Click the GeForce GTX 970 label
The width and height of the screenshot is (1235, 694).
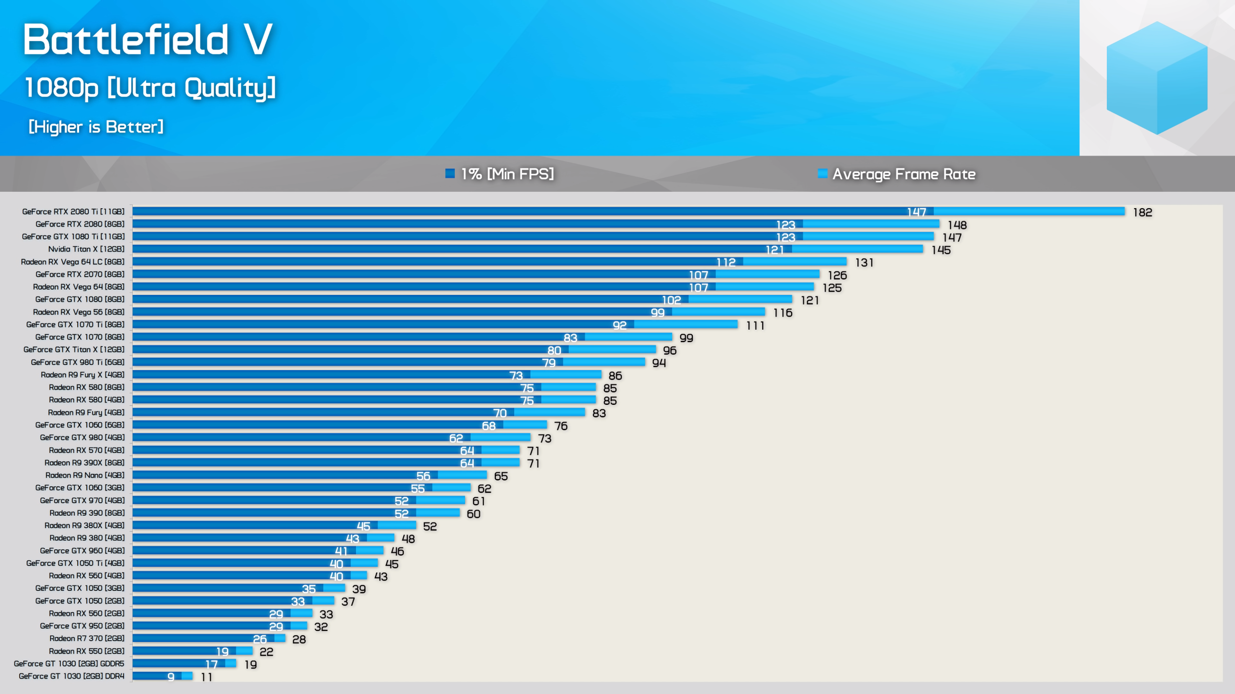[82, 500]
